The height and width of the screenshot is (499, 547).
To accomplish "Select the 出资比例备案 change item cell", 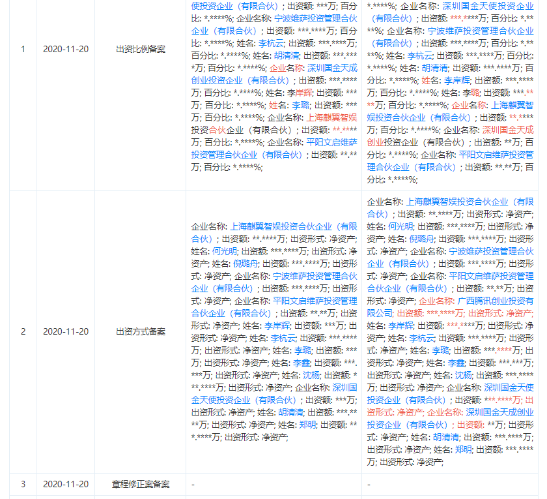I will [x=140, y=49].
